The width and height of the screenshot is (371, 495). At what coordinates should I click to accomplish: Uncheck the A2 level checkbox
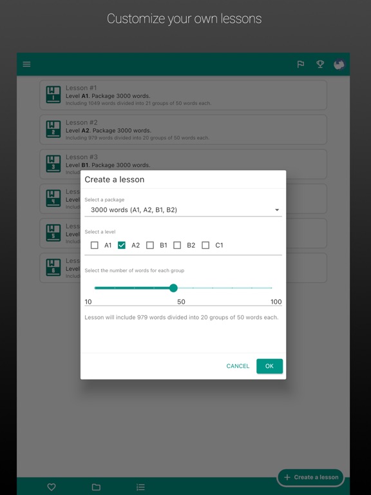click(122, 246)
